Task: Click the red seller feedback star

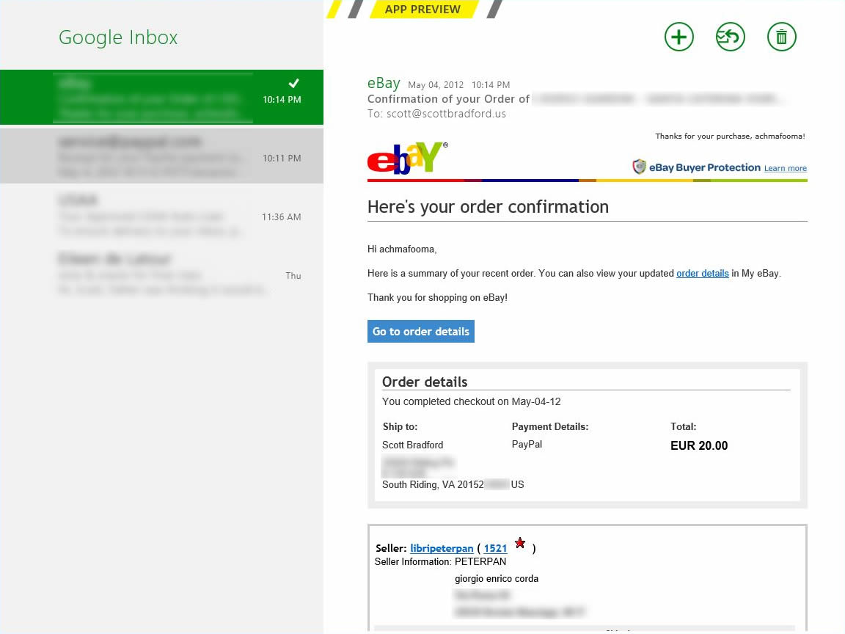Action: coord(520,543)
